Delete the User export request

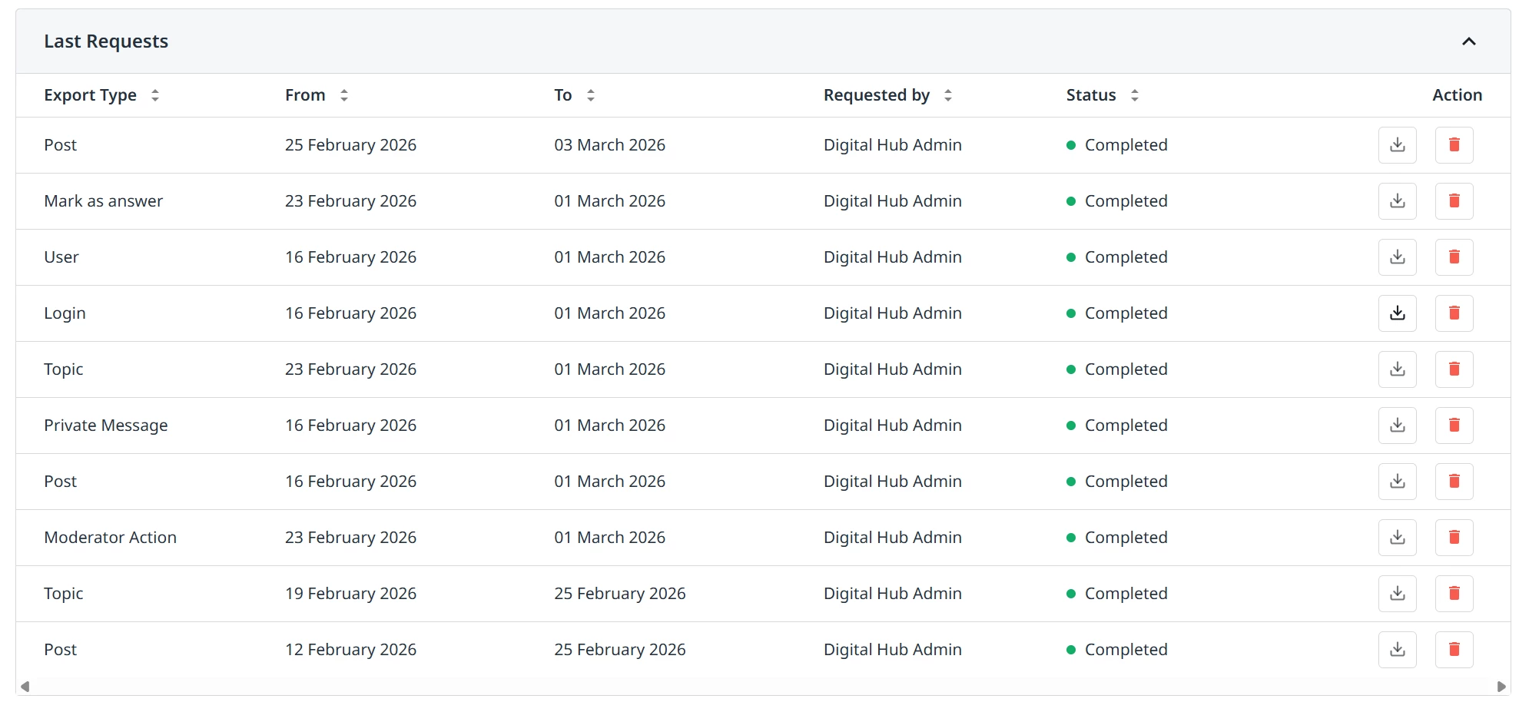pos(1454,257)
